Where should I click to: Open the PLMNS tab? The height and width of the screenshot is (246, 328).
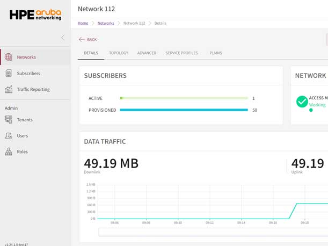coord(216,53)
